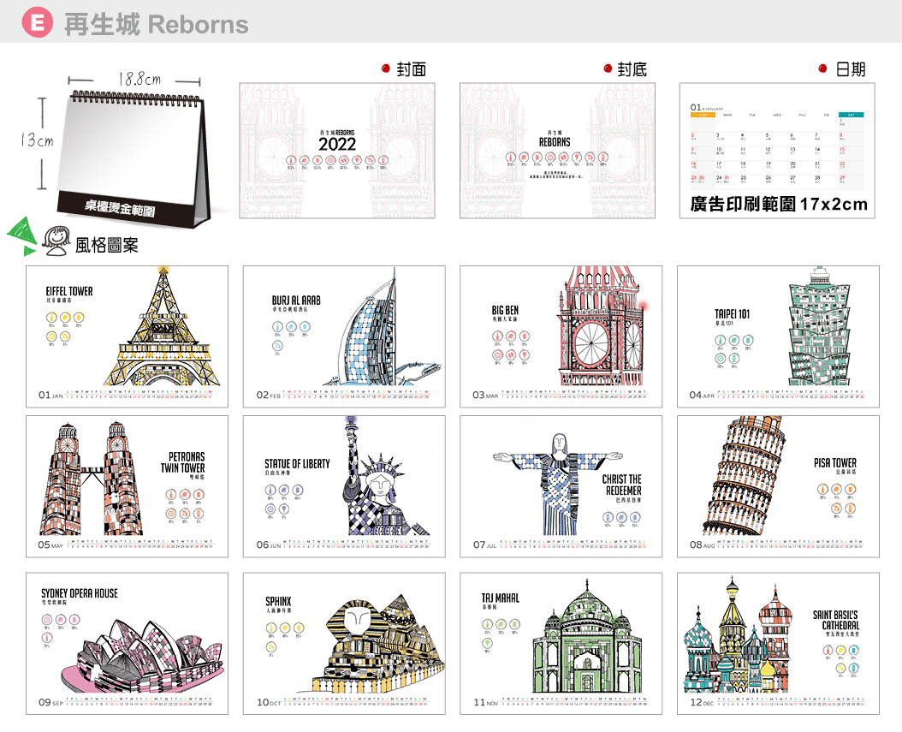The image size is (902, 732).
Task: Click the 再生城 Reborns heading
Action: 156,24
